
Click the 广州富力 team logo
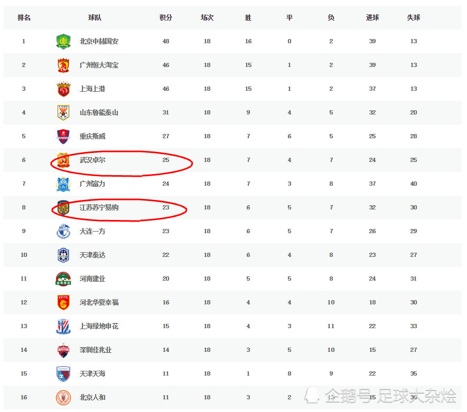coord(63,184)
